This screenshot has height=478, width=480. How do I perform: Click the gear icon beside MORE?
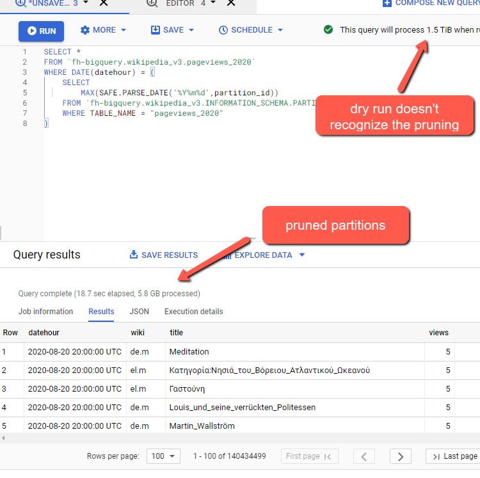tap(84, 30)
